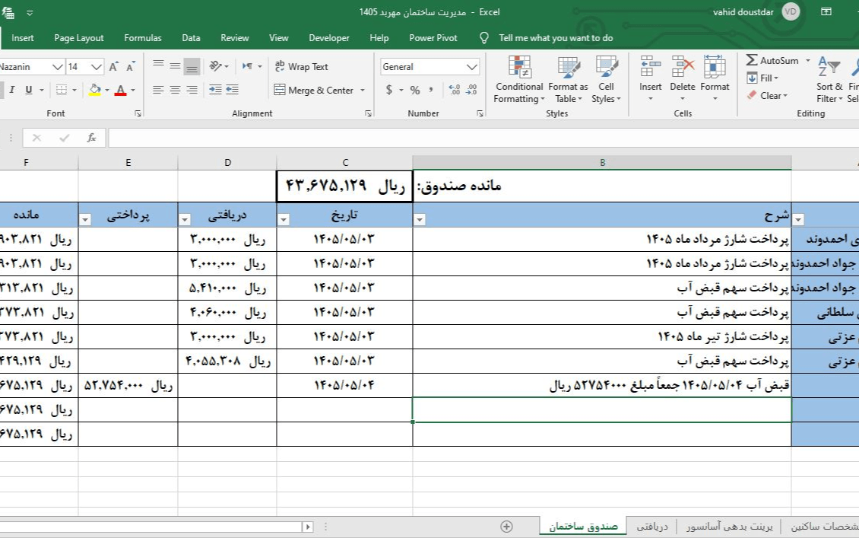Expand Merge & Center options arrow
The image size is (859, 538).
pyautogui.click(x=363, y=90)
